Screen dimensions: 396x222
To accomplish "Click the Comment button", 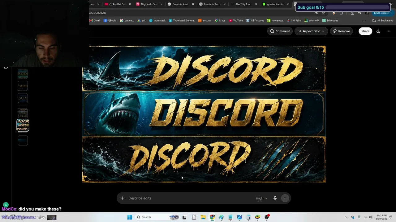I will pos(280,31).
